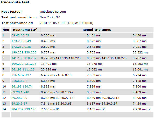Screen dimensions: 155x119
Task: Click the New York, NY location text
Action: tap(50, 17)
